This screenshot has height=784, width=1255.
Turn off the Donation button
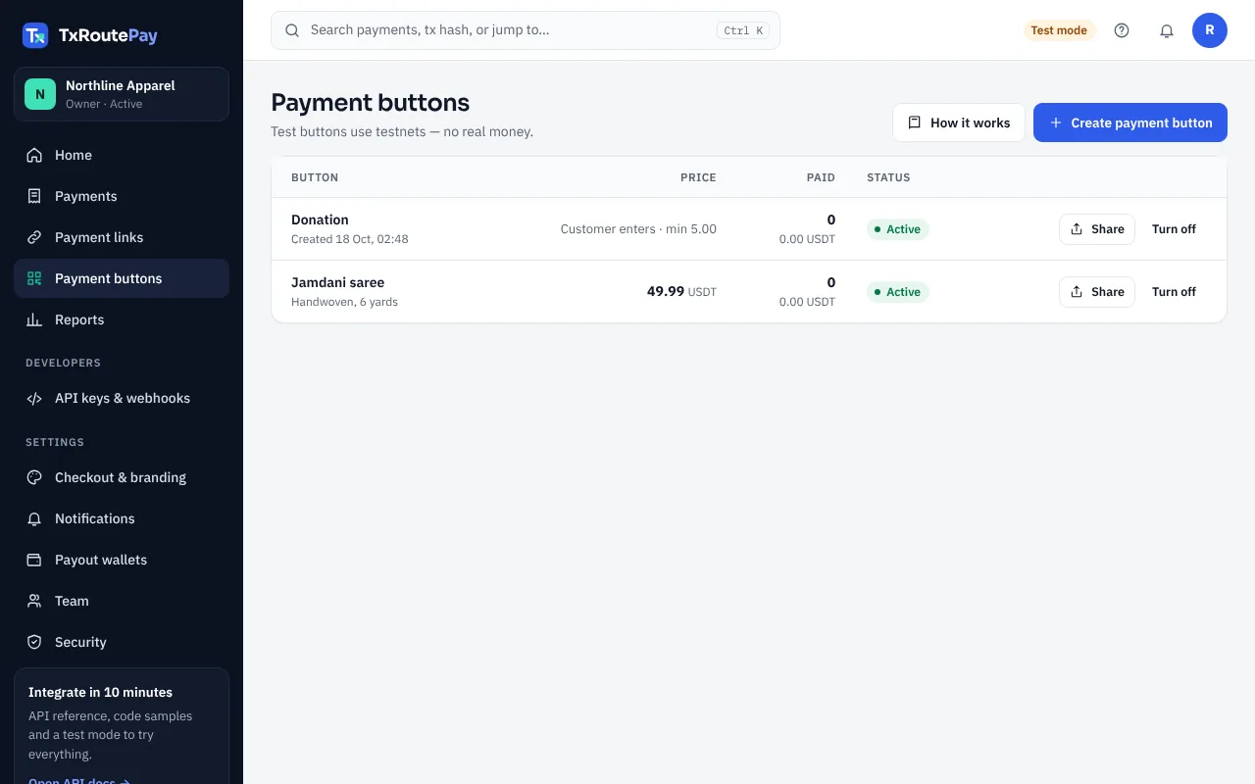click(x=1174, y=229)
